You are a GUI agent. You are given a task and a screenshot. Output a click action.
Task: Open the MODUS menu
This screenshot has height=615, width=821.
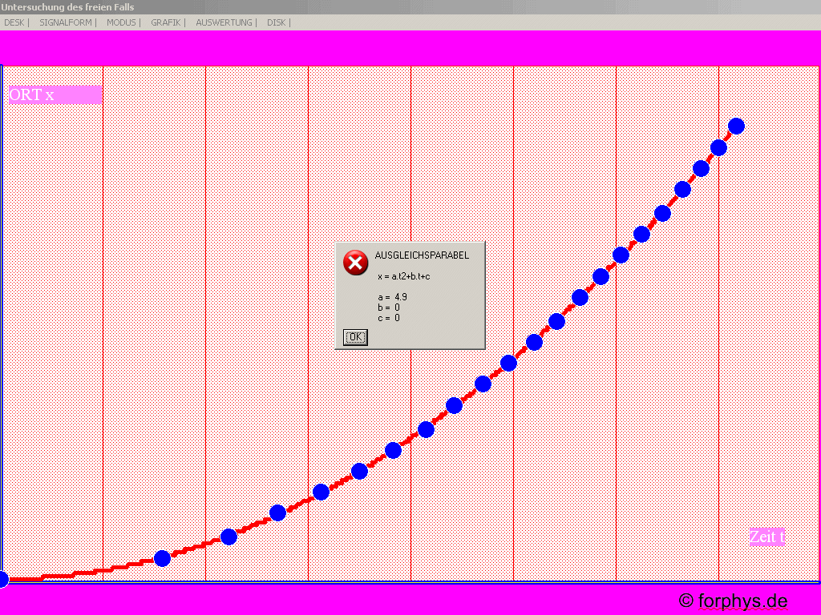point(121,22)
